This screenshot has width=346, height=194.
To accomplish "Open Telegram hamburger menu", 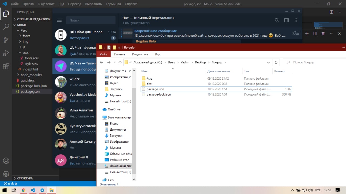I will (x=59, y=20).
